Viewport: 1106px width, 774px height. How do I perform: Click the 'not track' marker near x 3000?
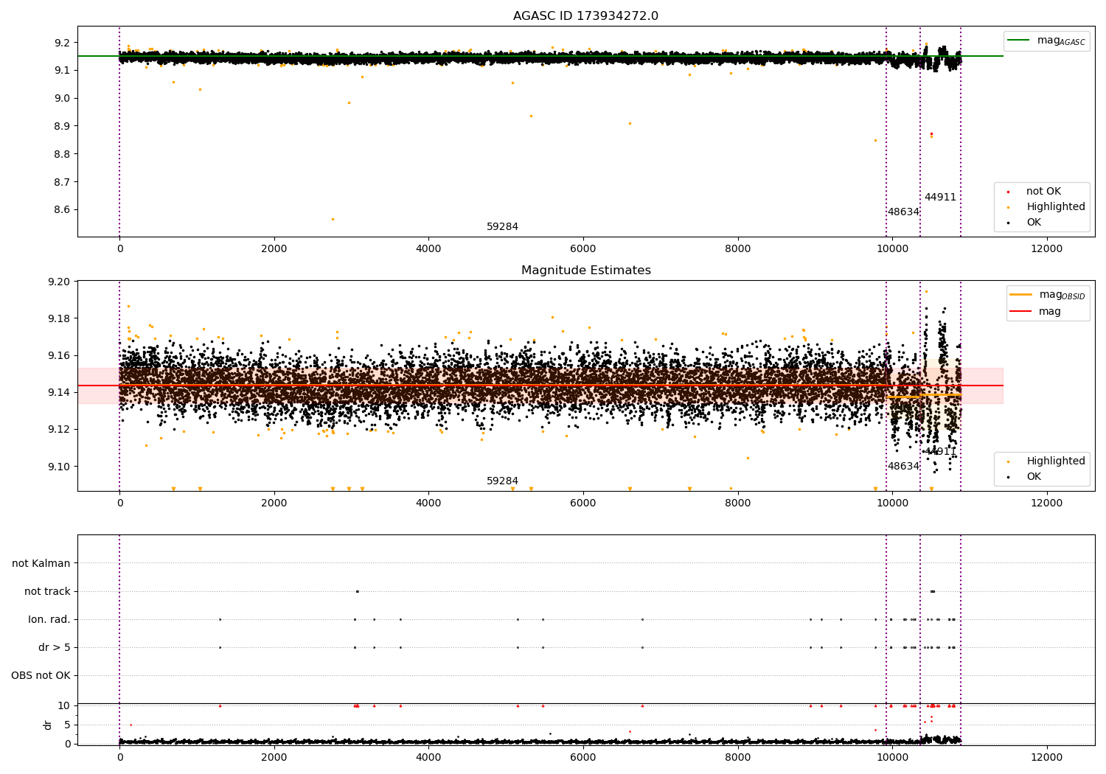coord(357,591)
